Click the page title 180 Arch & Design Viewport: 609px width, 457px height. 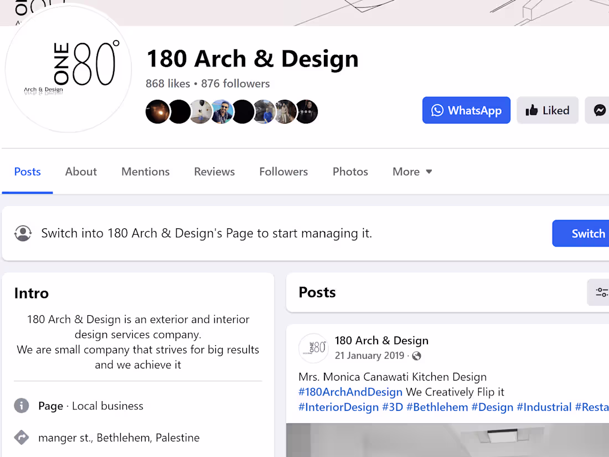coord(252,59)
